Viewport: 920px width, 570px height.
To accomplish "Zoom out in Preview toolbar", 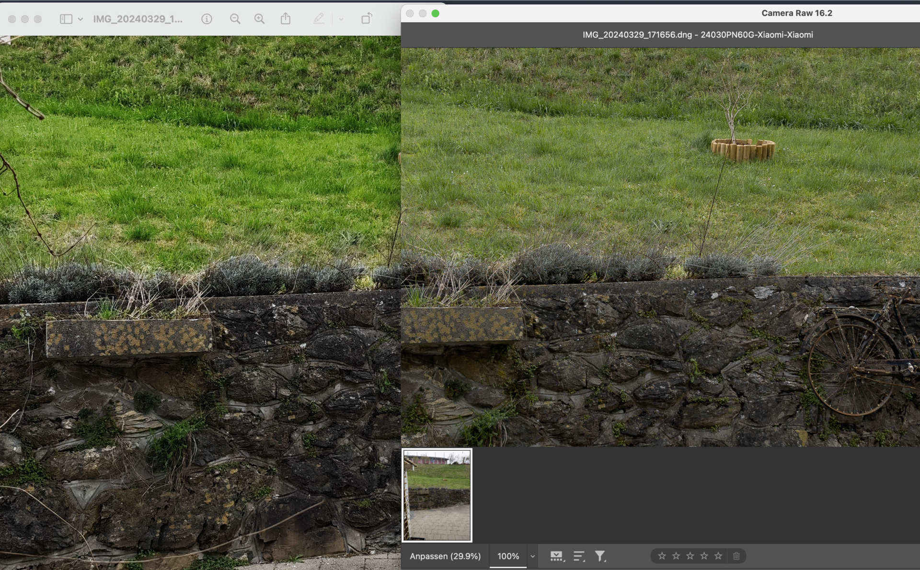I will [235, 19].
